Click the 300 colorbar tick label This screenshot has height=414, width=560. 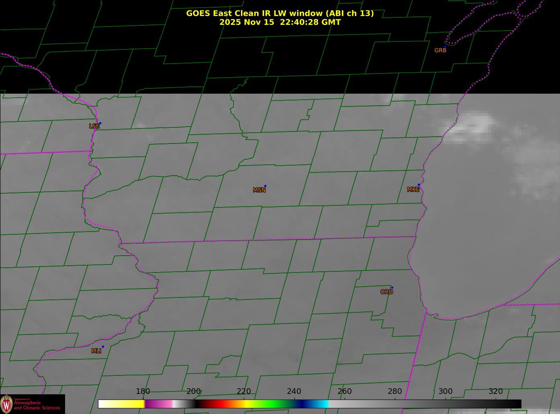[446, 391]
